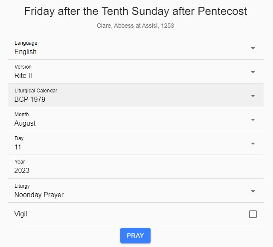Open the BCP 1979 calendar selector

pyautogui.click(x=128, y=99)
